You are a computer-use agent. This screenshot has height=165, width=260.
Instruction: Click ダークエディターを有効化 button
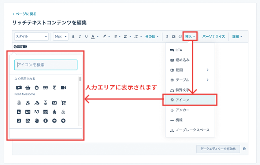(218, 149)
